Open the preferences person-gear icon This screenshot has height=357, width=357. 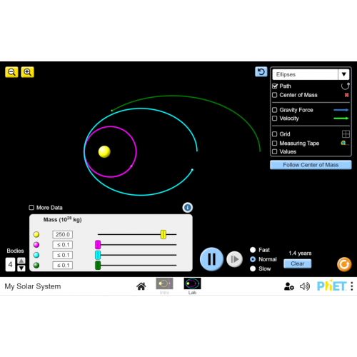(289, 286)
